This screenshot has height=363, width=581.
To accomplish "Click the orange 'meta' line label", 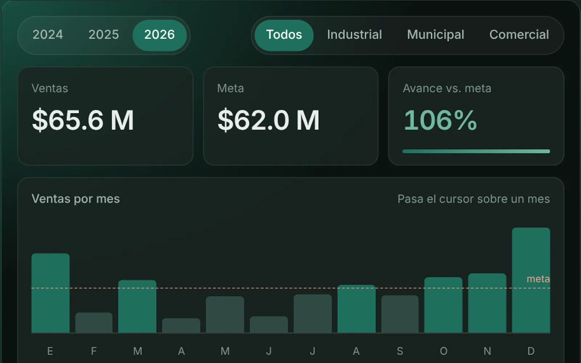I will point(538,279).
